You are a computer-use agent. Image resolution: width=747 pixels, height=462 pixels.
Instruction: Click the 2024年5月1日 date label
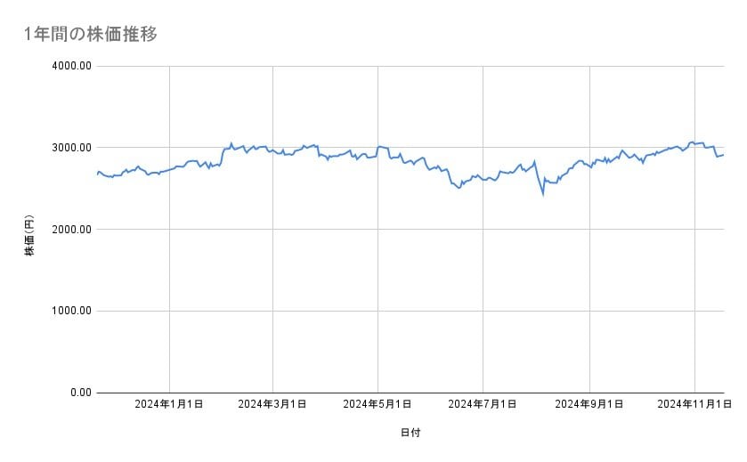378,404
